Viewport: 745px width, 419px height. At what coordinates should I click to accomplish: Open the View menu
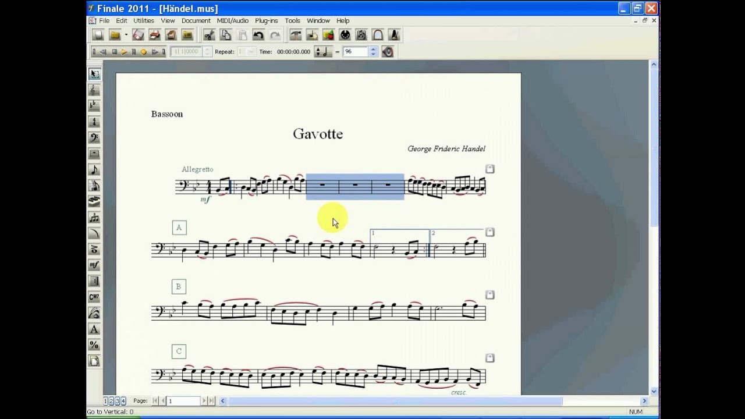point(168,20)
